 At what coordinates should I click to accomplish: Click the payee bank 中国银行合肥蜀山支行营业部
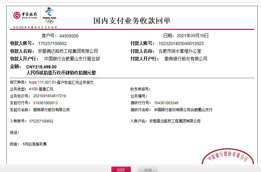(x=72, y=59)
